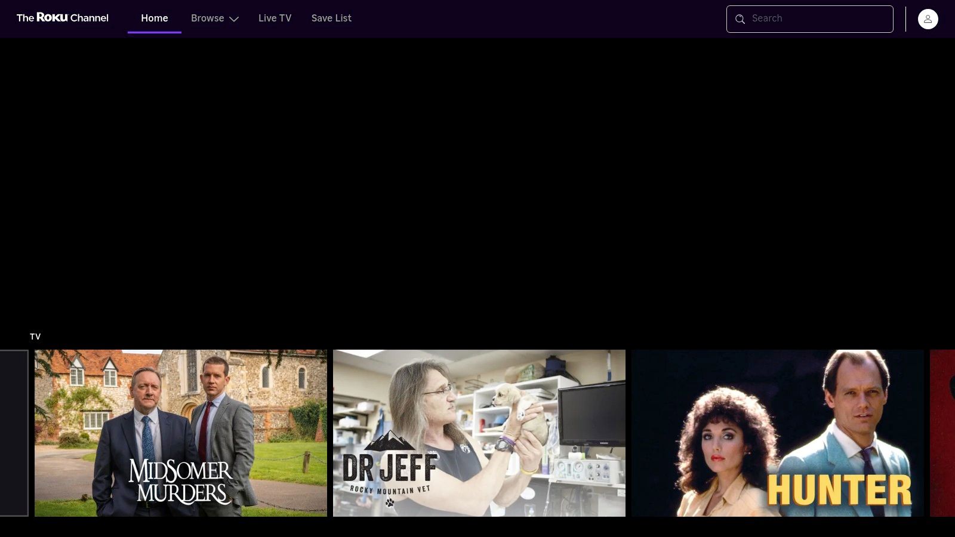
Task: Click the magnifying glass search icon
Action: [x=740, y=19]
